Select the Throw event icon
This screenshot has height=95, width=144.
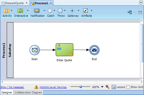click(60, 11)
